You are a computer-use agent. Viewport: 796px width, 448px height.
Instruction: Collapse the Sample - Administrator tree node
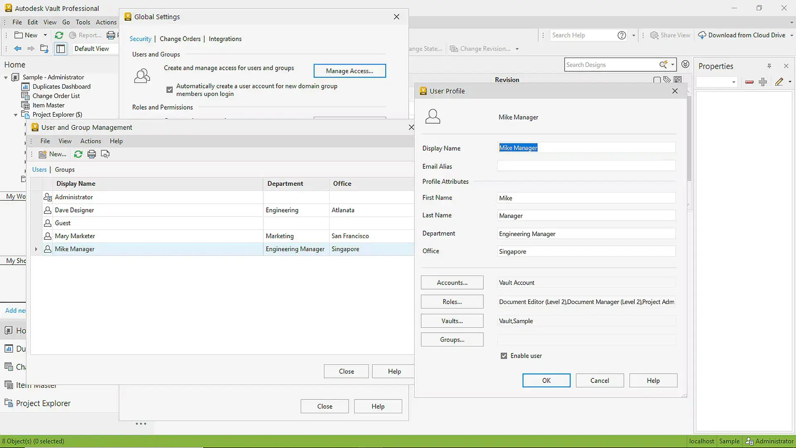click(6, 78)
